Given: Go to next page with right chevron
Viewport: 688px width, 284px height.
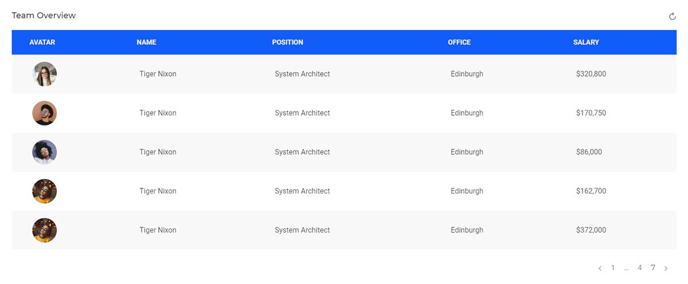Looking at the screenshot, I should coord(666,268).
